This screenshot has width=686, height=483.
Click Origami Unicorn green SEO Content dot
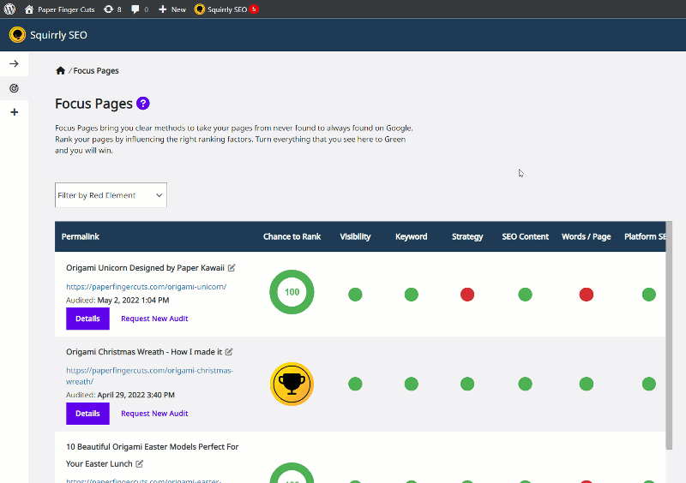tap(525, 295)
